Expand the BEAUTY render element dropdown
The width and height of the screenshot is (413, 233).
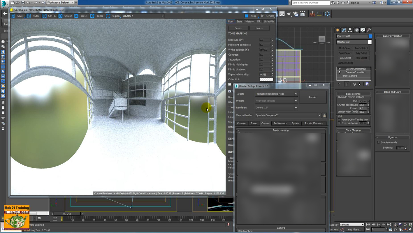pos(162,16)
